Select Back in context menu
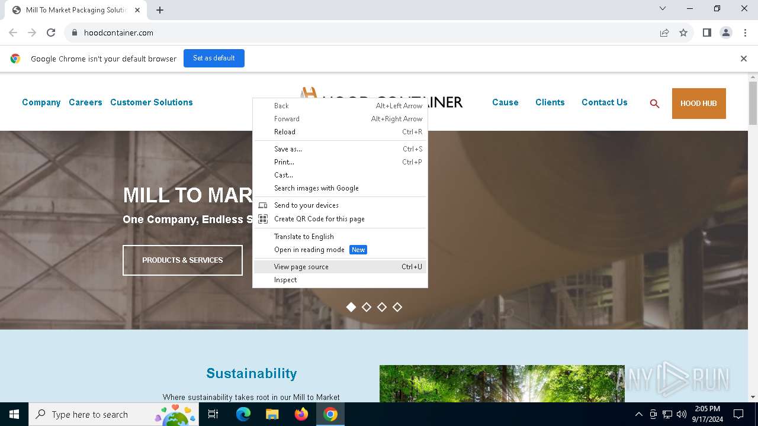758x426 pixels. pos(340,106)
